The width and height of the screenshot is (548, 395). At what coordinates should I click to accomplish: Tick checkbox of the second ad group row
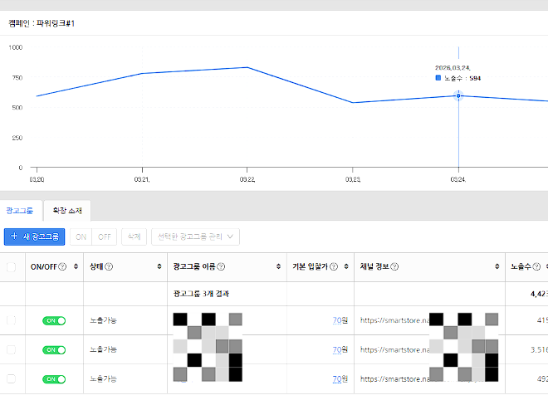coord(11,349)
